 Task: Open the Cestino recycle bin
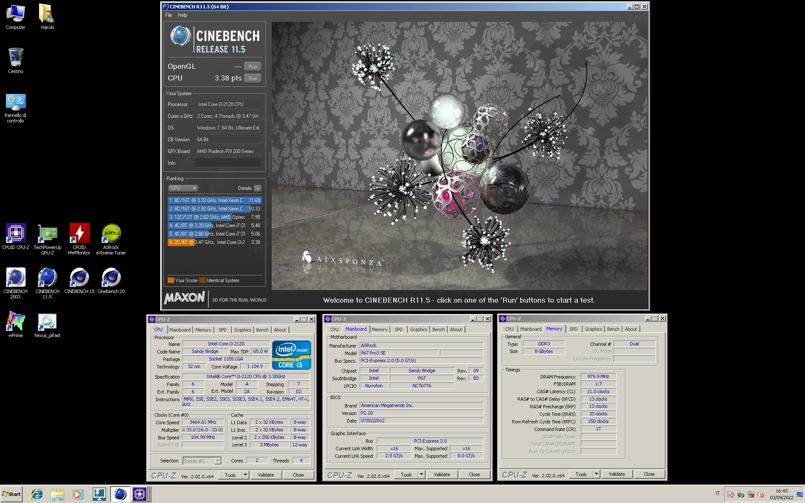(16, 61)
